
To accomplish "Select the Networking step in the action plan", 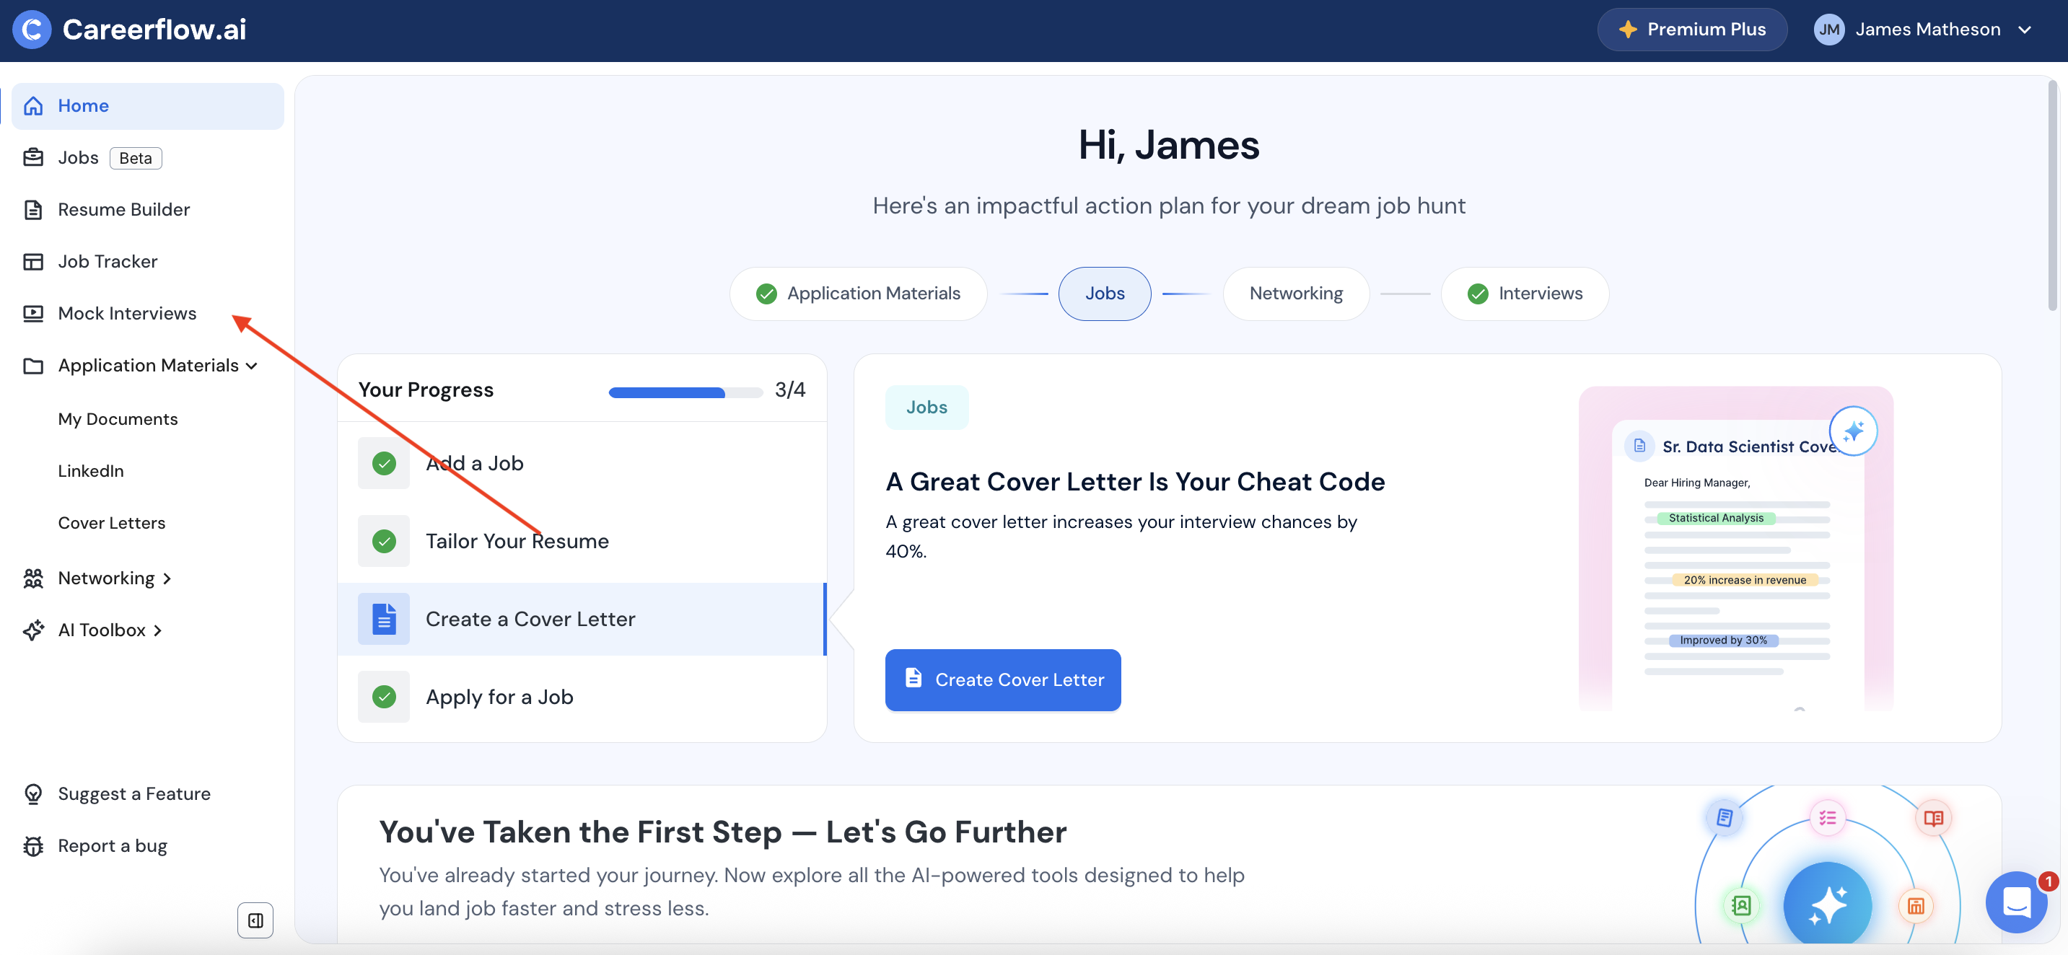I will pyautogui.click(x=1296, y=293).
